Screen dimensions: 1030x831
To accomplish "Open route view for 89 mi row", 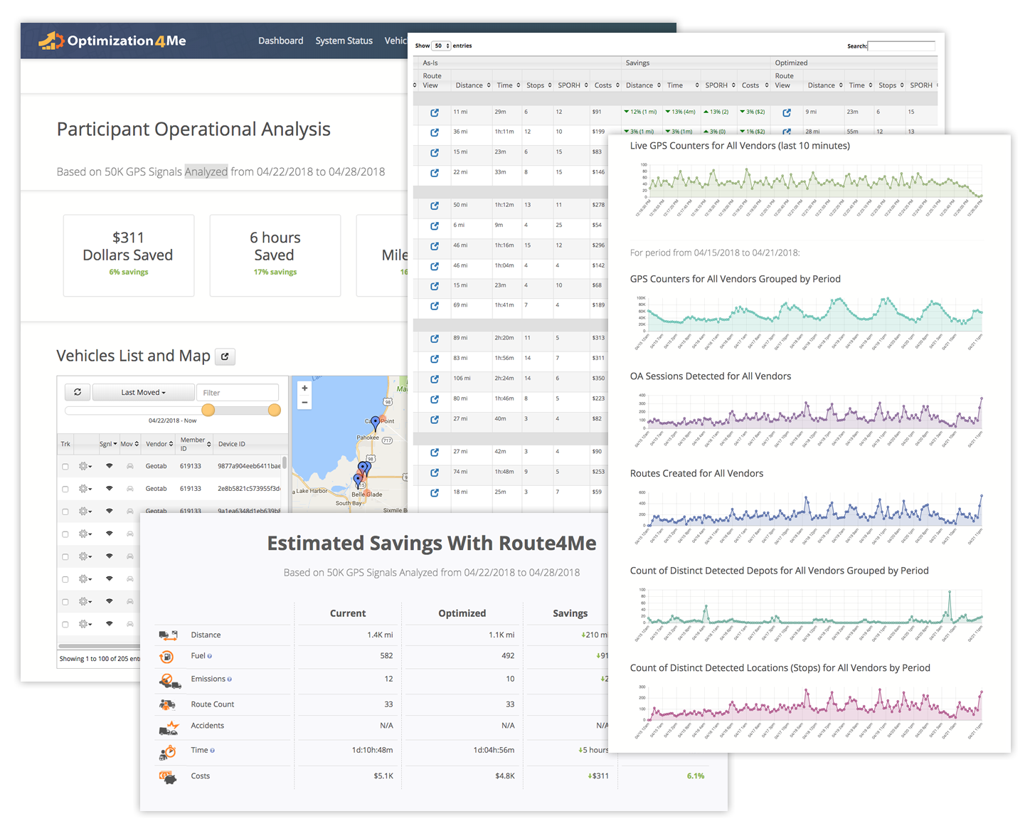I will pyautogui.click(x=434, y=339).
